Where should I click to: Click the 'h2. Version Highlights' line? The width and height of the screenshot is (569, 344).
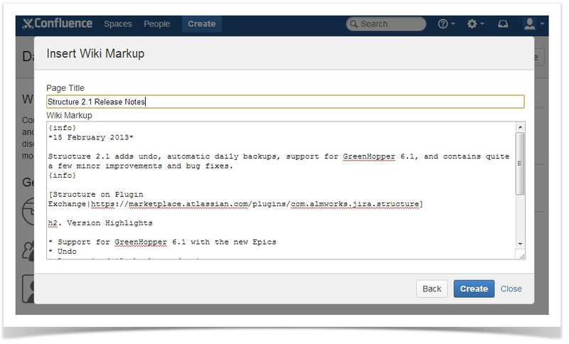tap(100, 223)
